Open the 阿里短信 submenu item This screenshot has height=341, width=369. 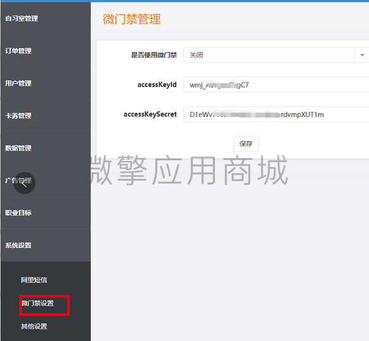pyautogui.click(x=34, y=280)
